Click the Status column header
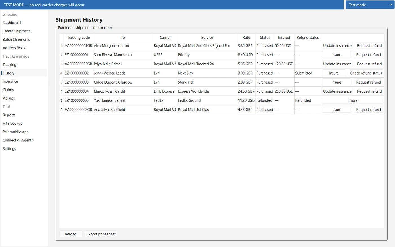The height and width of the screenshot is (247, 395). point(265,38)
